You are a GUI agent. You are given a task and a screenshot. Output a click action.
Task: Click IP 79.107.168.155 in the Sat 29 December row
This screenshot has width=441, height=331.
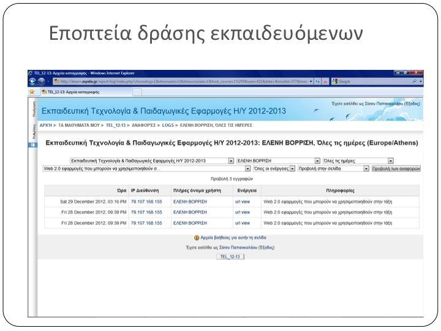pos(146,202)
